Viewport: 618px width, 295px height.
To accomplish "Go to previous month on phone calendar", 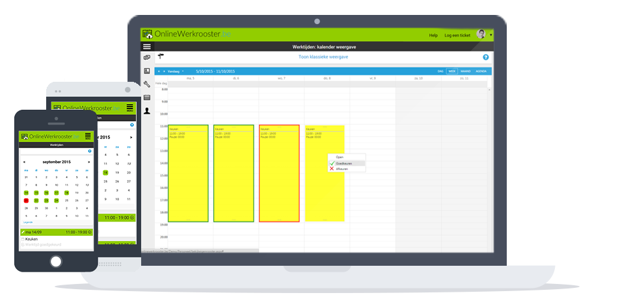I will [24, 162].
